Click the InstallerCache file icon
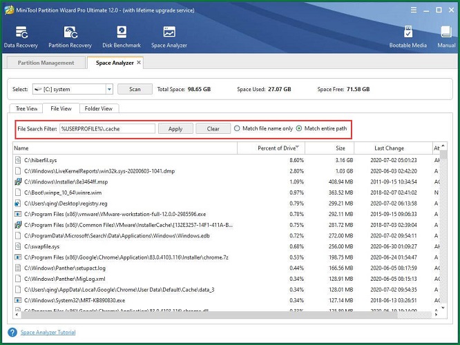 tap(18, 225)
